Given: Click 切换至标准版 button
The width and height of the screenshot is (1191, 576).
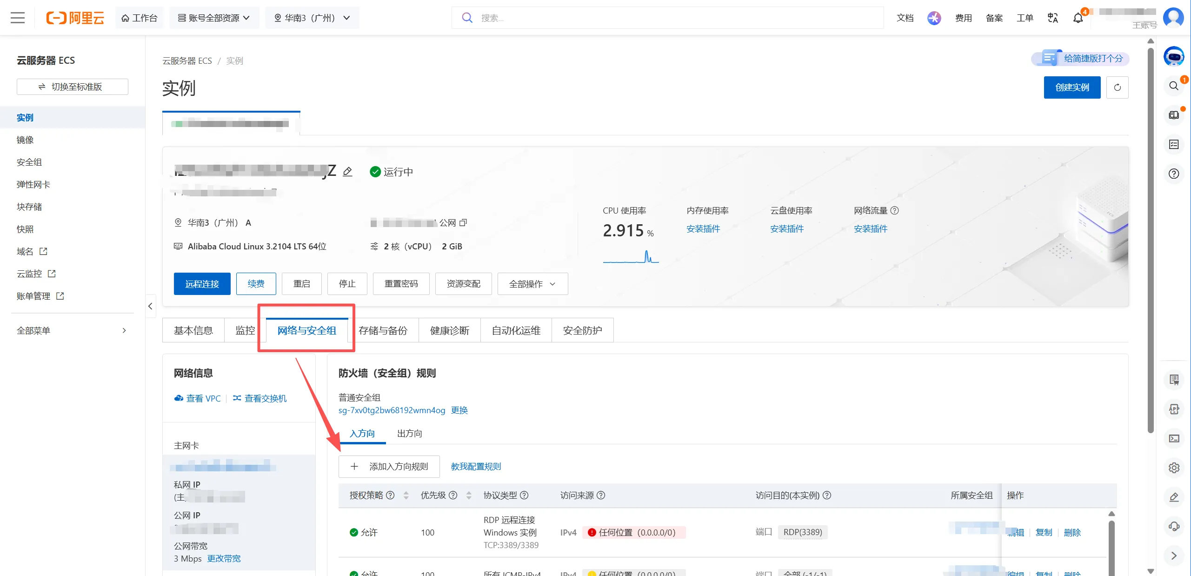Looking at the screenshot, I should (73, 87).
